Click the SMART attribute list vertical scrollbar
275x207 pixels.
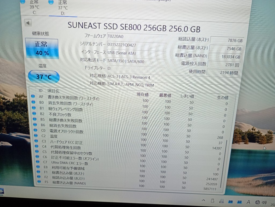pyautogui.click(x=224, y=164)
